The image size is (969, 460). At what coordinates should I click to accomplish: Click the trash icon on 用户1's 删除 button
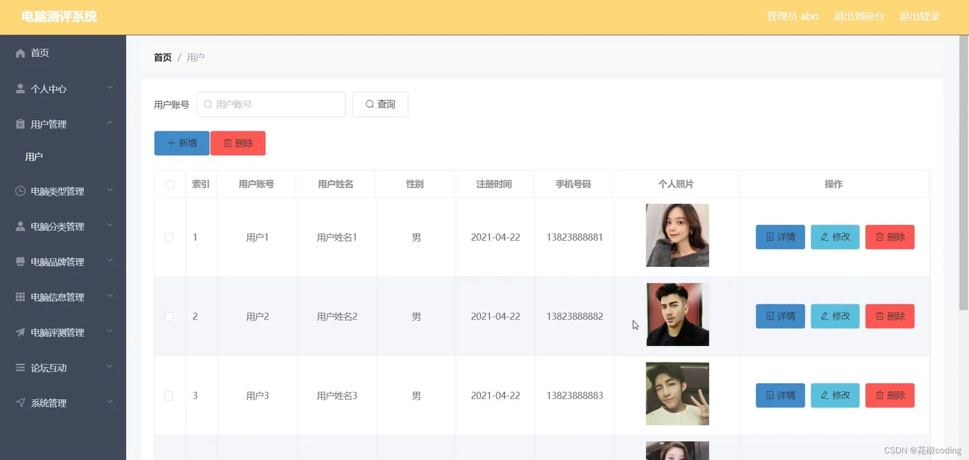click(x=880, y=237)
